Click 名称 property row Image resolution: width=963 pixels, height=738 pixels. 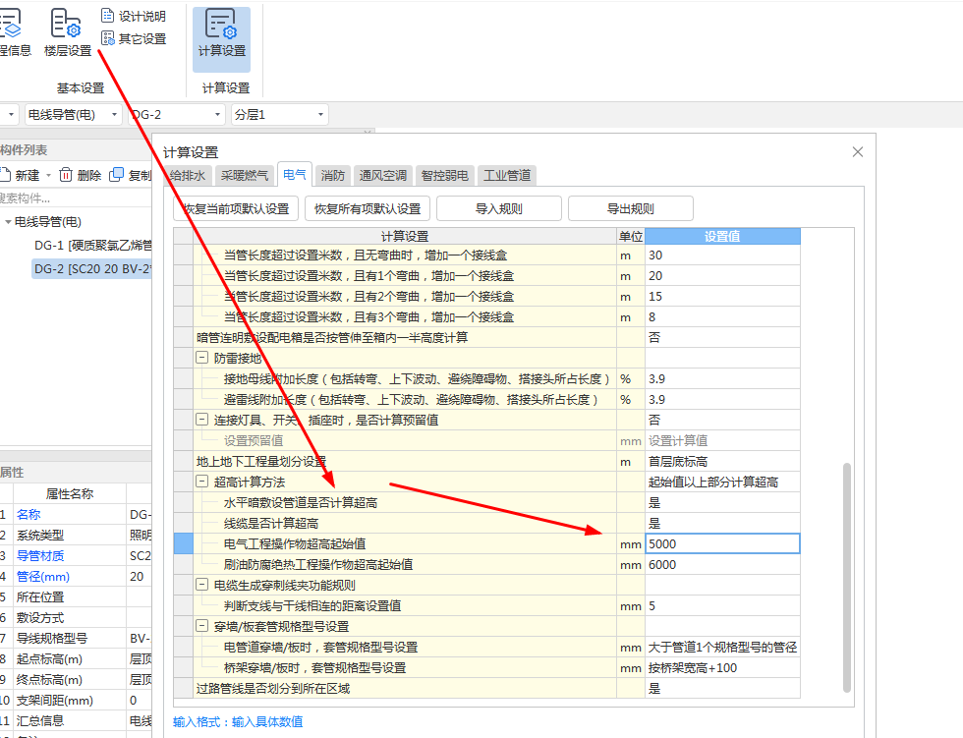76,515
